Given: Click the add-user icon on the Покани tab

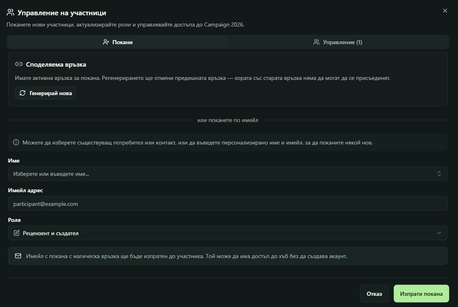Looking at the screenshot, I should click(x=106, y=42).
